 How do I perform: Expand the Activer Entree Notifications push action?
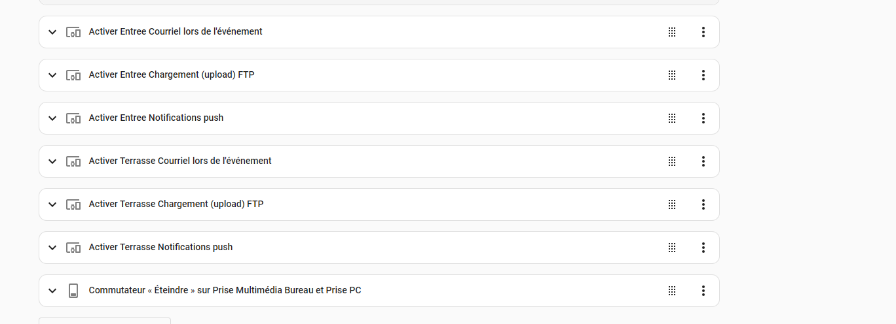[52, 118]
